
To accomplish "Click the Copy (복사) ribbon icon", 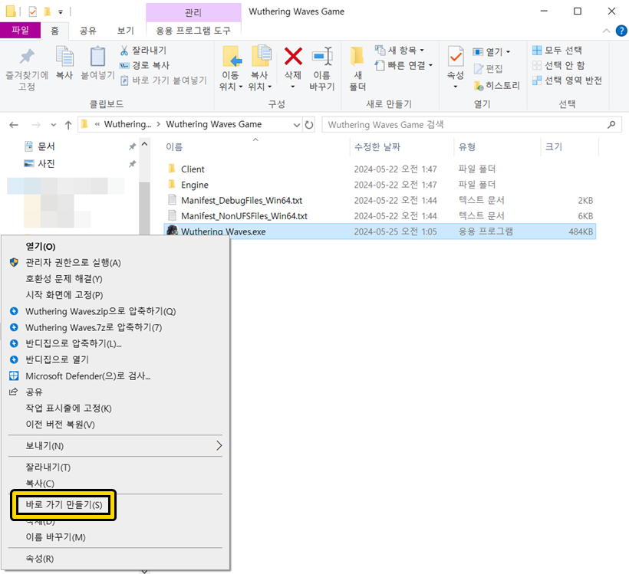I will tap(64, 56).
